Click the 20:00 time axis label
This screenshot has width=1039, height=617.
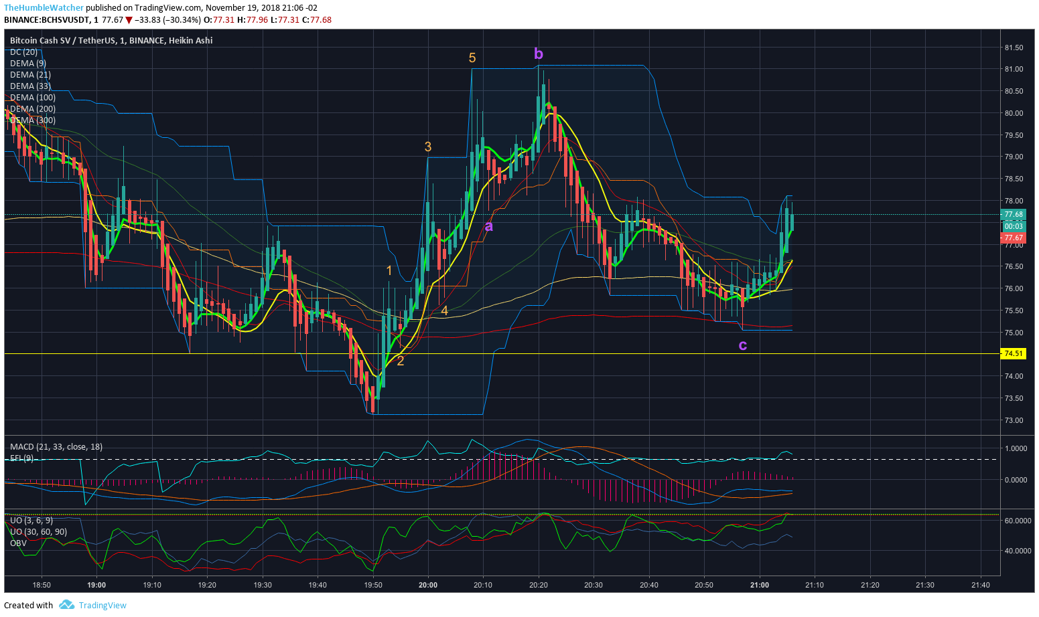pyautogui.click(x=428, y=585)
